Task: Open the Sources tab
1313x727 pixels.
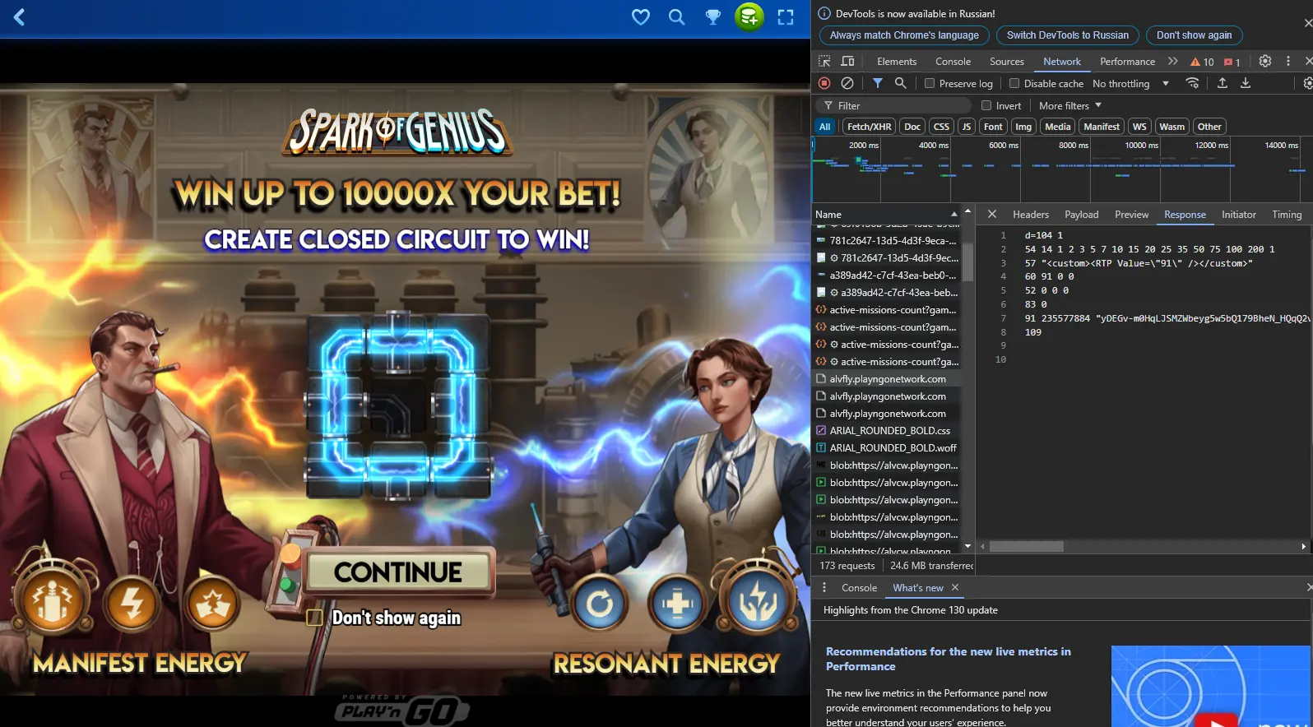Action: 1007,62
